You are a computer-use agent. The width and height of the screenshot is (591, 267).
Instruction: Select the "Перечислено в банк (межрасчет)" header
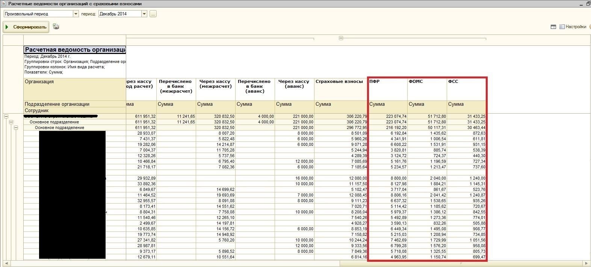click(x=176, y=89)
